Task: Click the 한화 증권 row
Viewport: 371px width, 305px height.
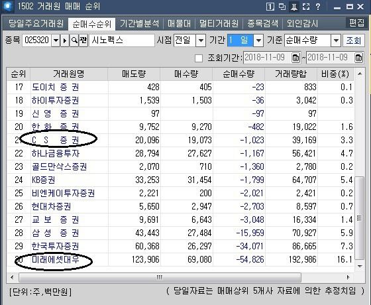Action: 180,127
